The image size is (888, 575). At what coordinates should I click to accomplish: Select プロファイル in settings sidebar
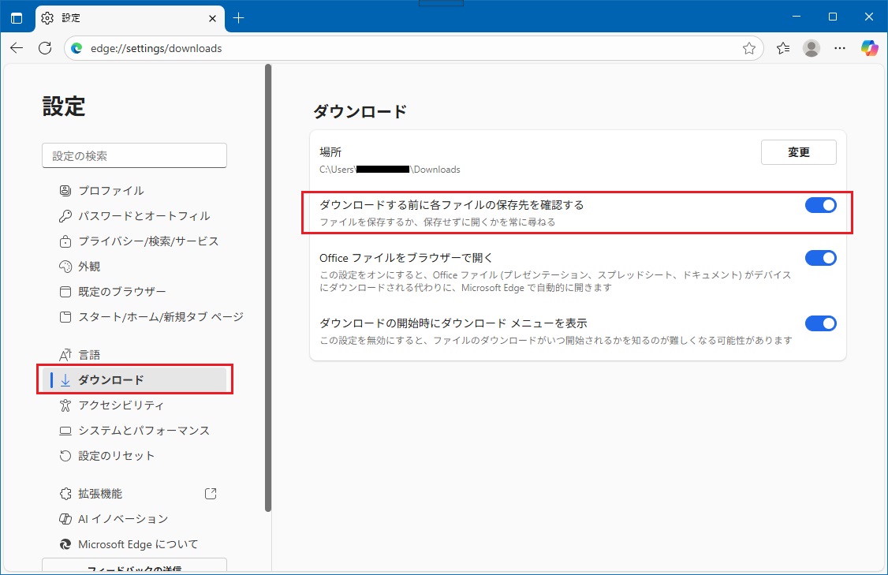[110, 191]
